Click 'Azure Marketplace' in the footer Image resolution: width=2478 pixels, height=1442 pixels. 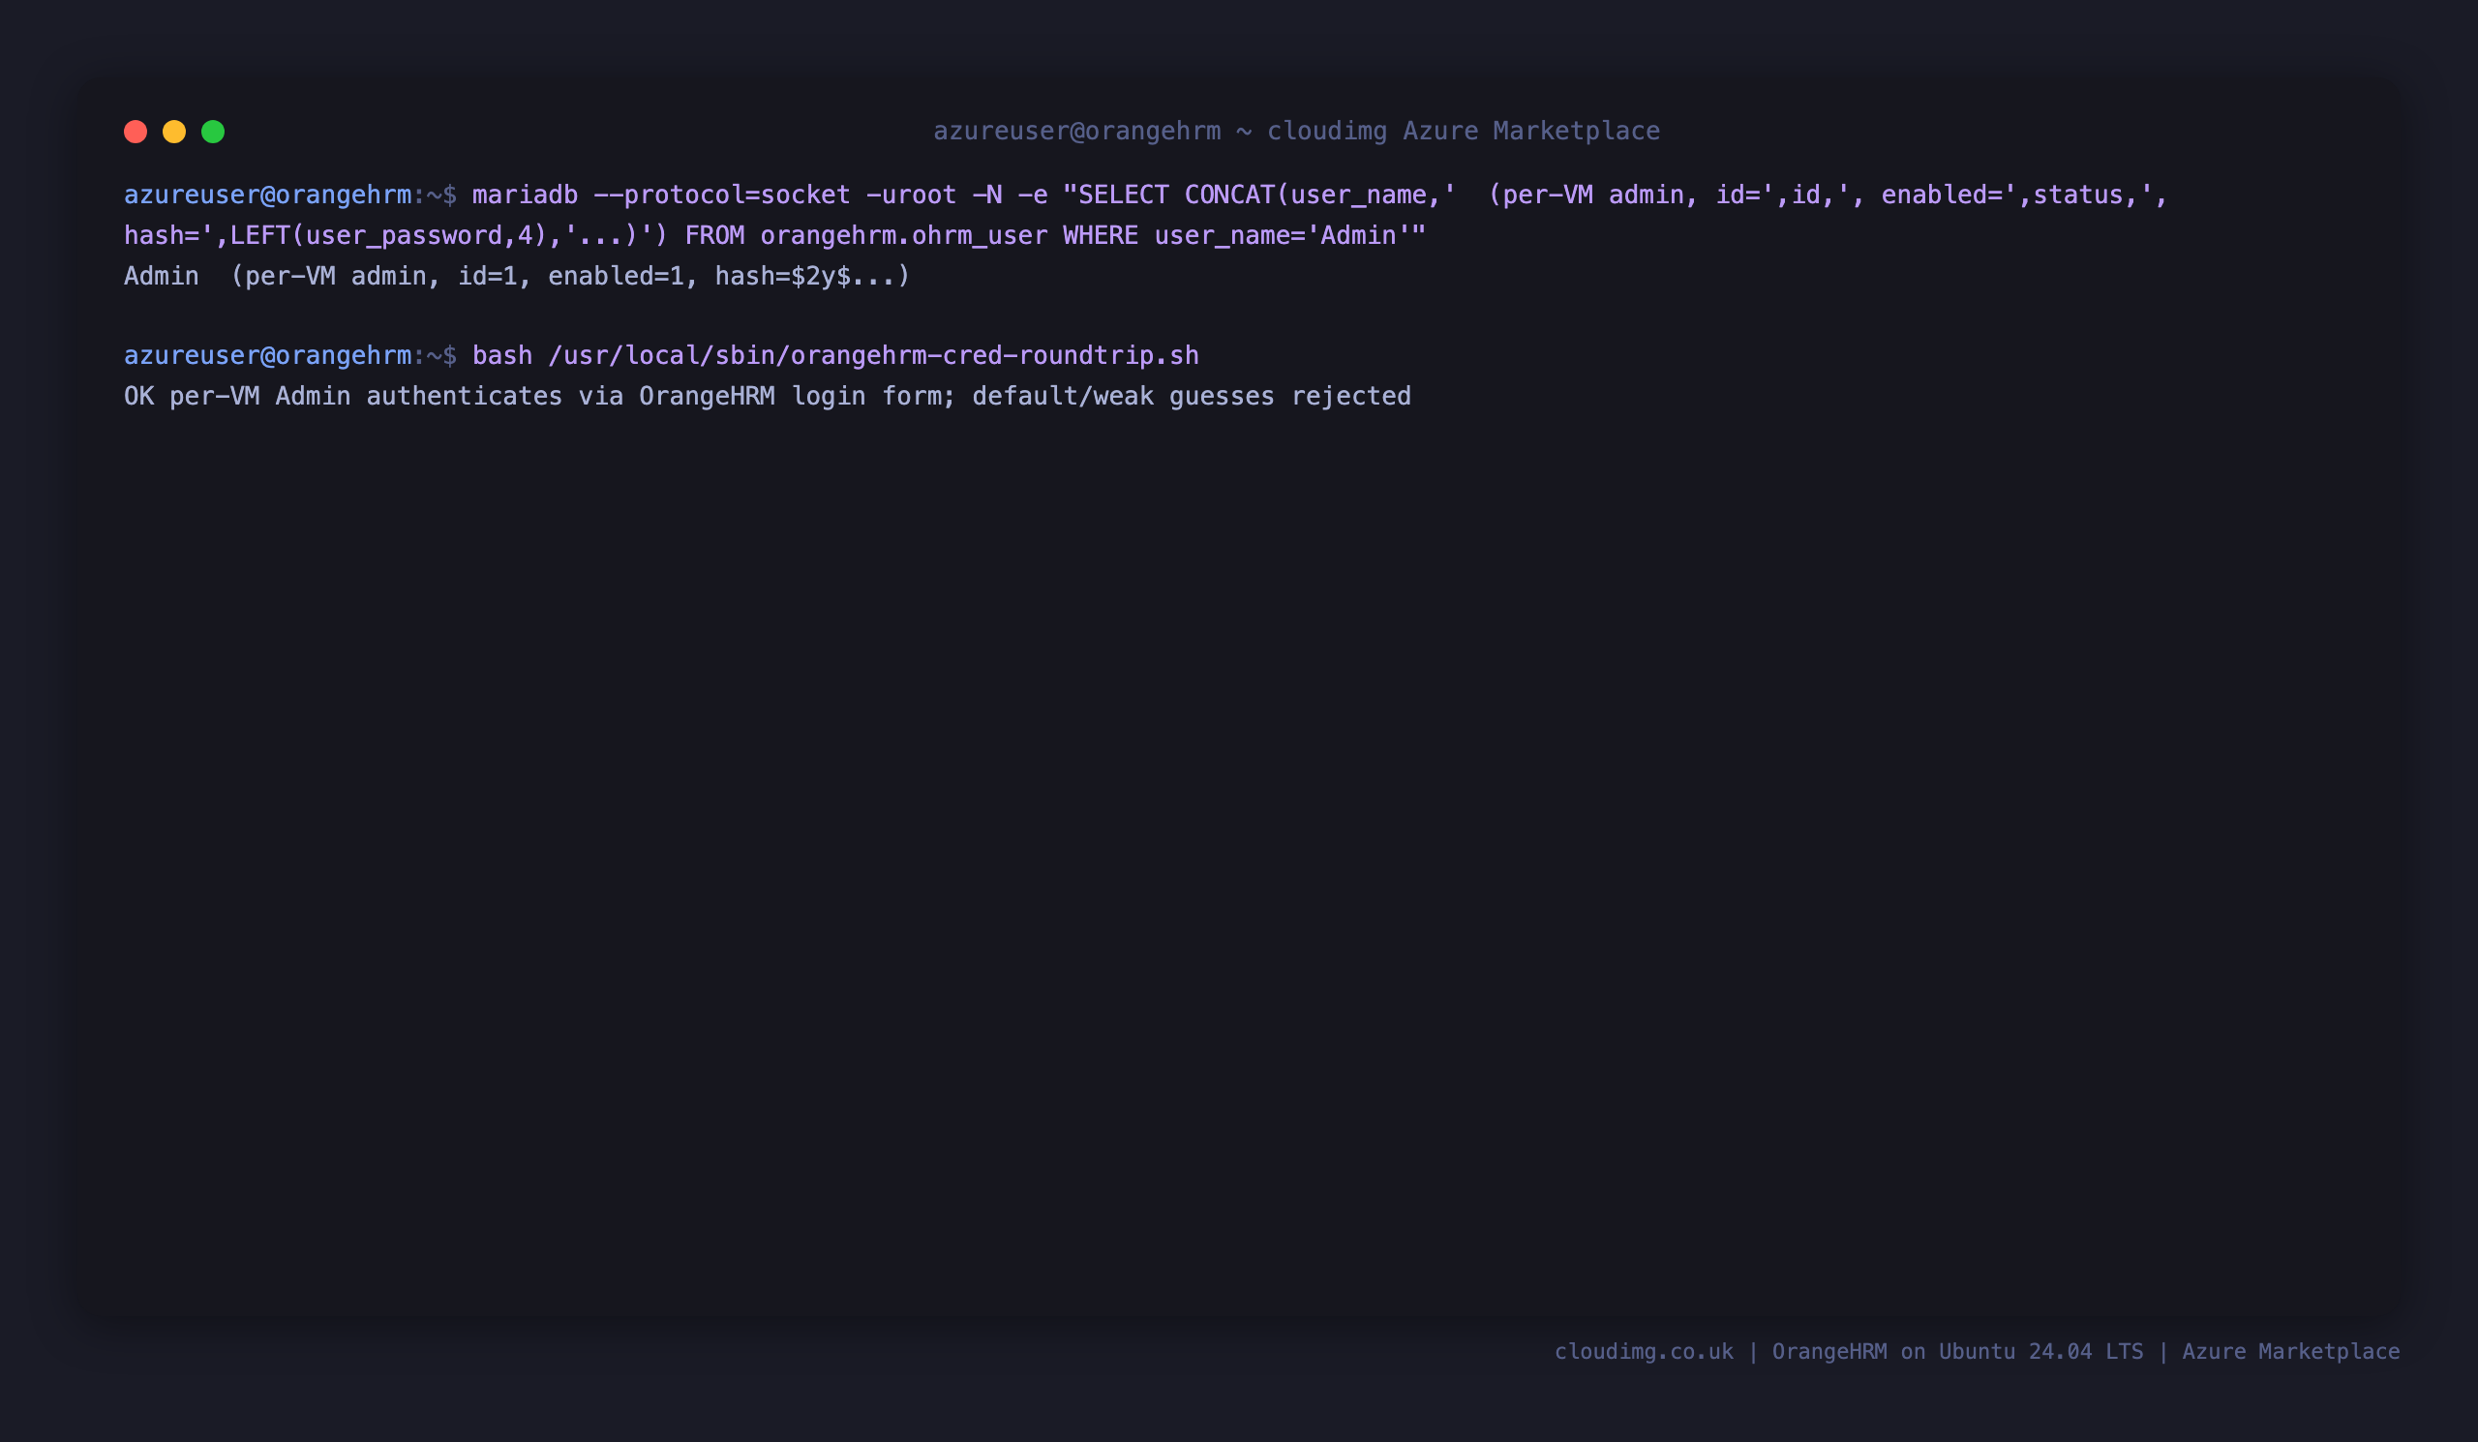click(x=2290, y=1352)
